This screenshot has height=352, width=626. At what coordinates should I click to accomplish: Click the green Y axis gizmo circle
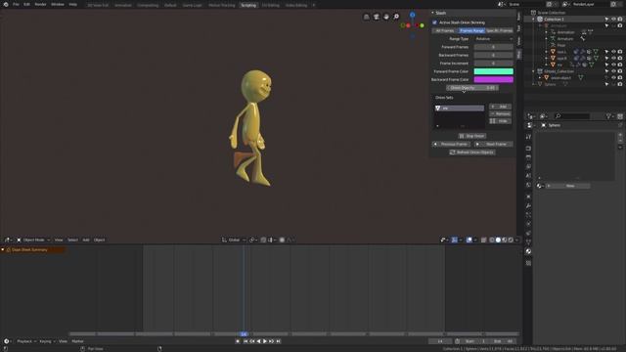click(422, 25)
